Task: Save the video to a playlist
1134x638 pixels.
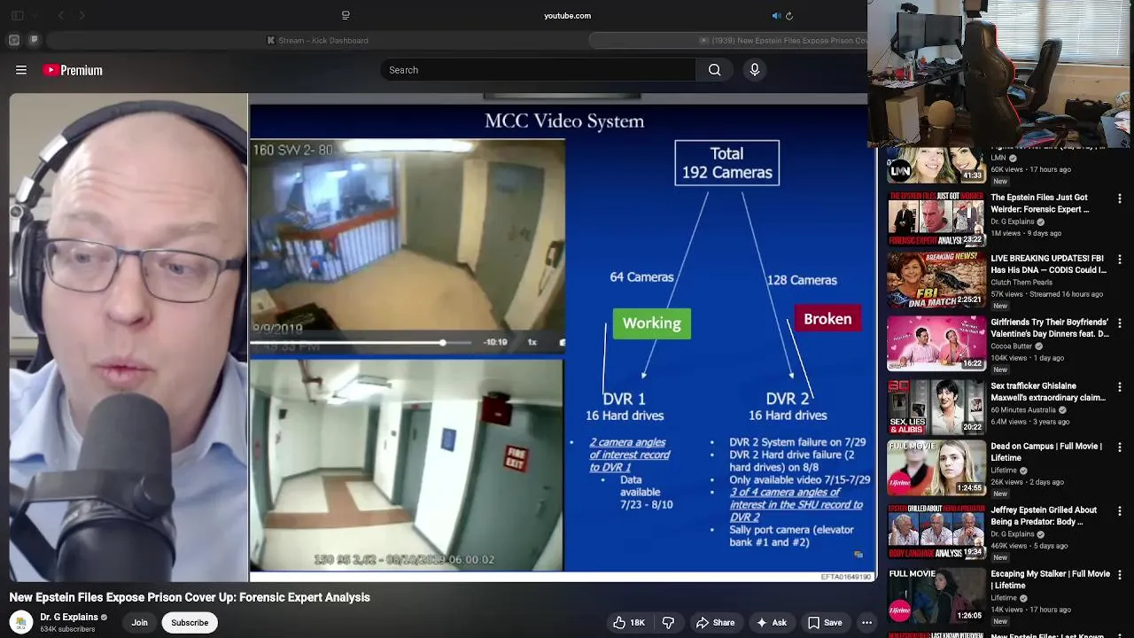Action: (x=824, y=623)
